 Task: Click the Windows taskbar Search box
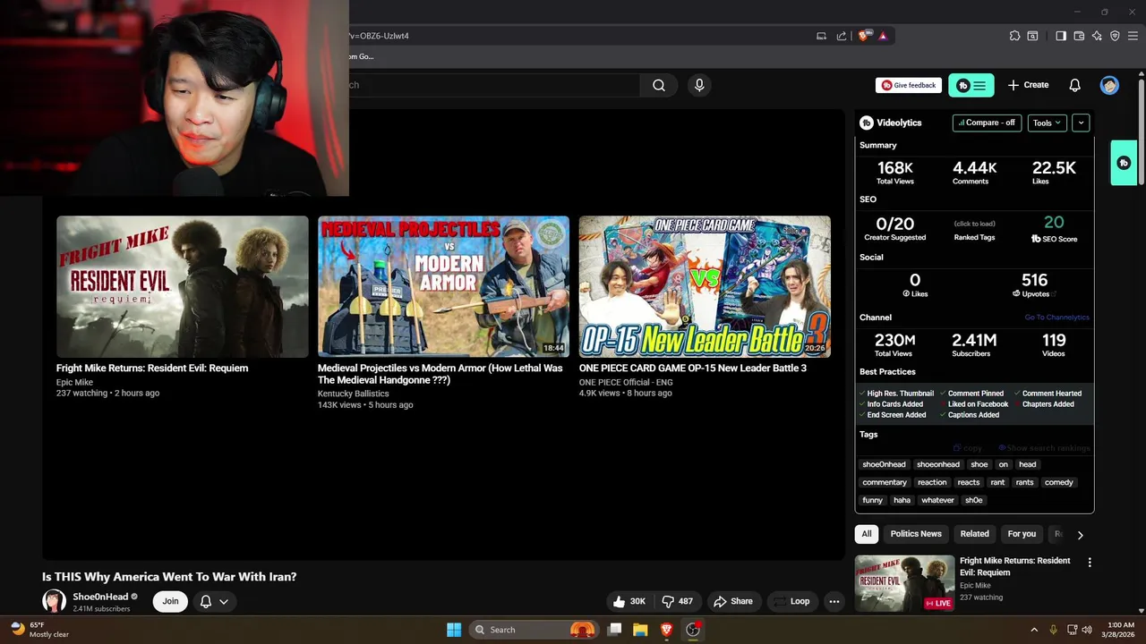tap(533, 630)
